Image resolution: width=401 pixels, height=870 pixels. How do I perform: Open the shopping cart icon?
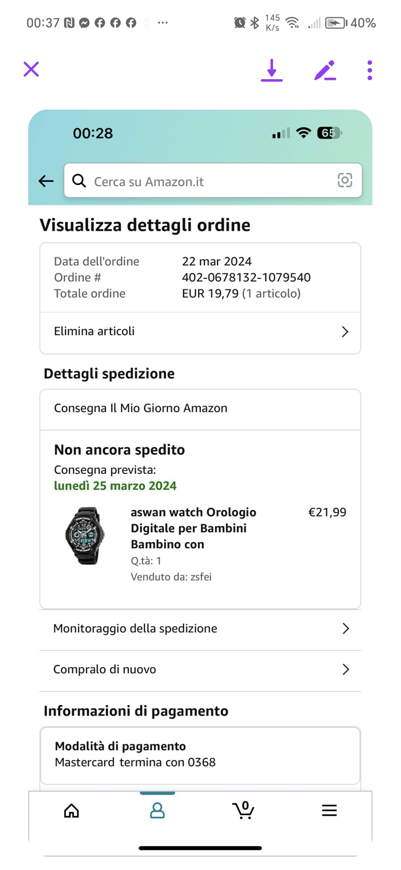(243, 811)
